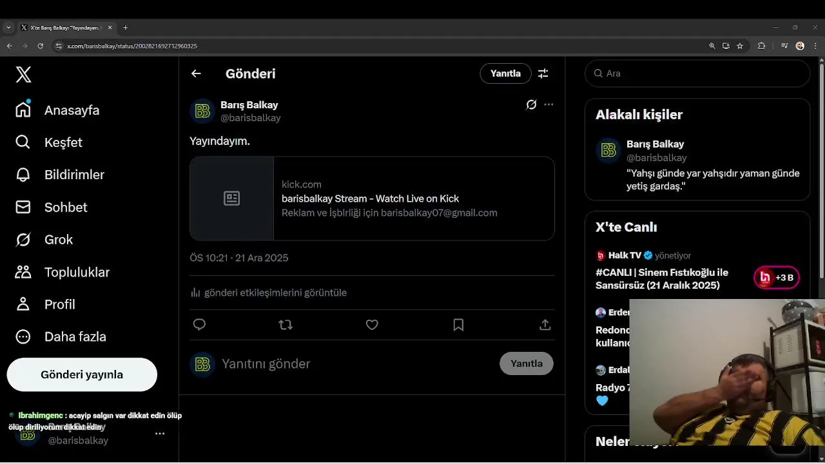The height and width of the screenshot is (464, 825).
Task: Click Ara search field
Action: [x=697, y=73]
